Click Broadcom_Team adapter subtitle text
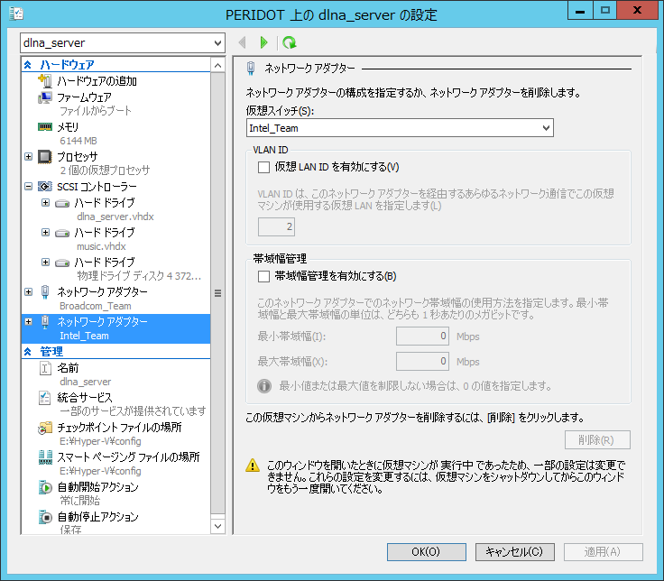The width and height of the screenshot is (664, 581). click(96, 306)
